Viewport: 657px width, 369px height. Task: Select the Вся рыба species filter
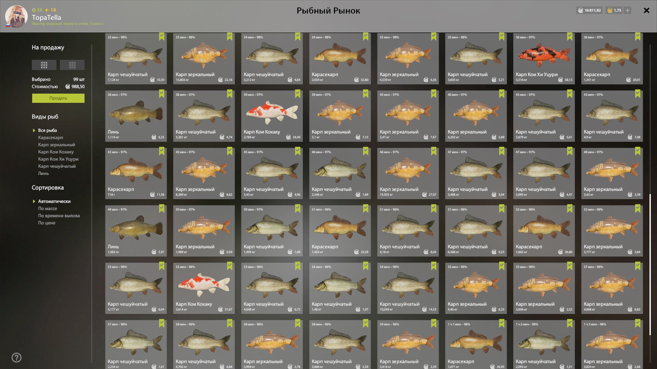click(48, 131)
